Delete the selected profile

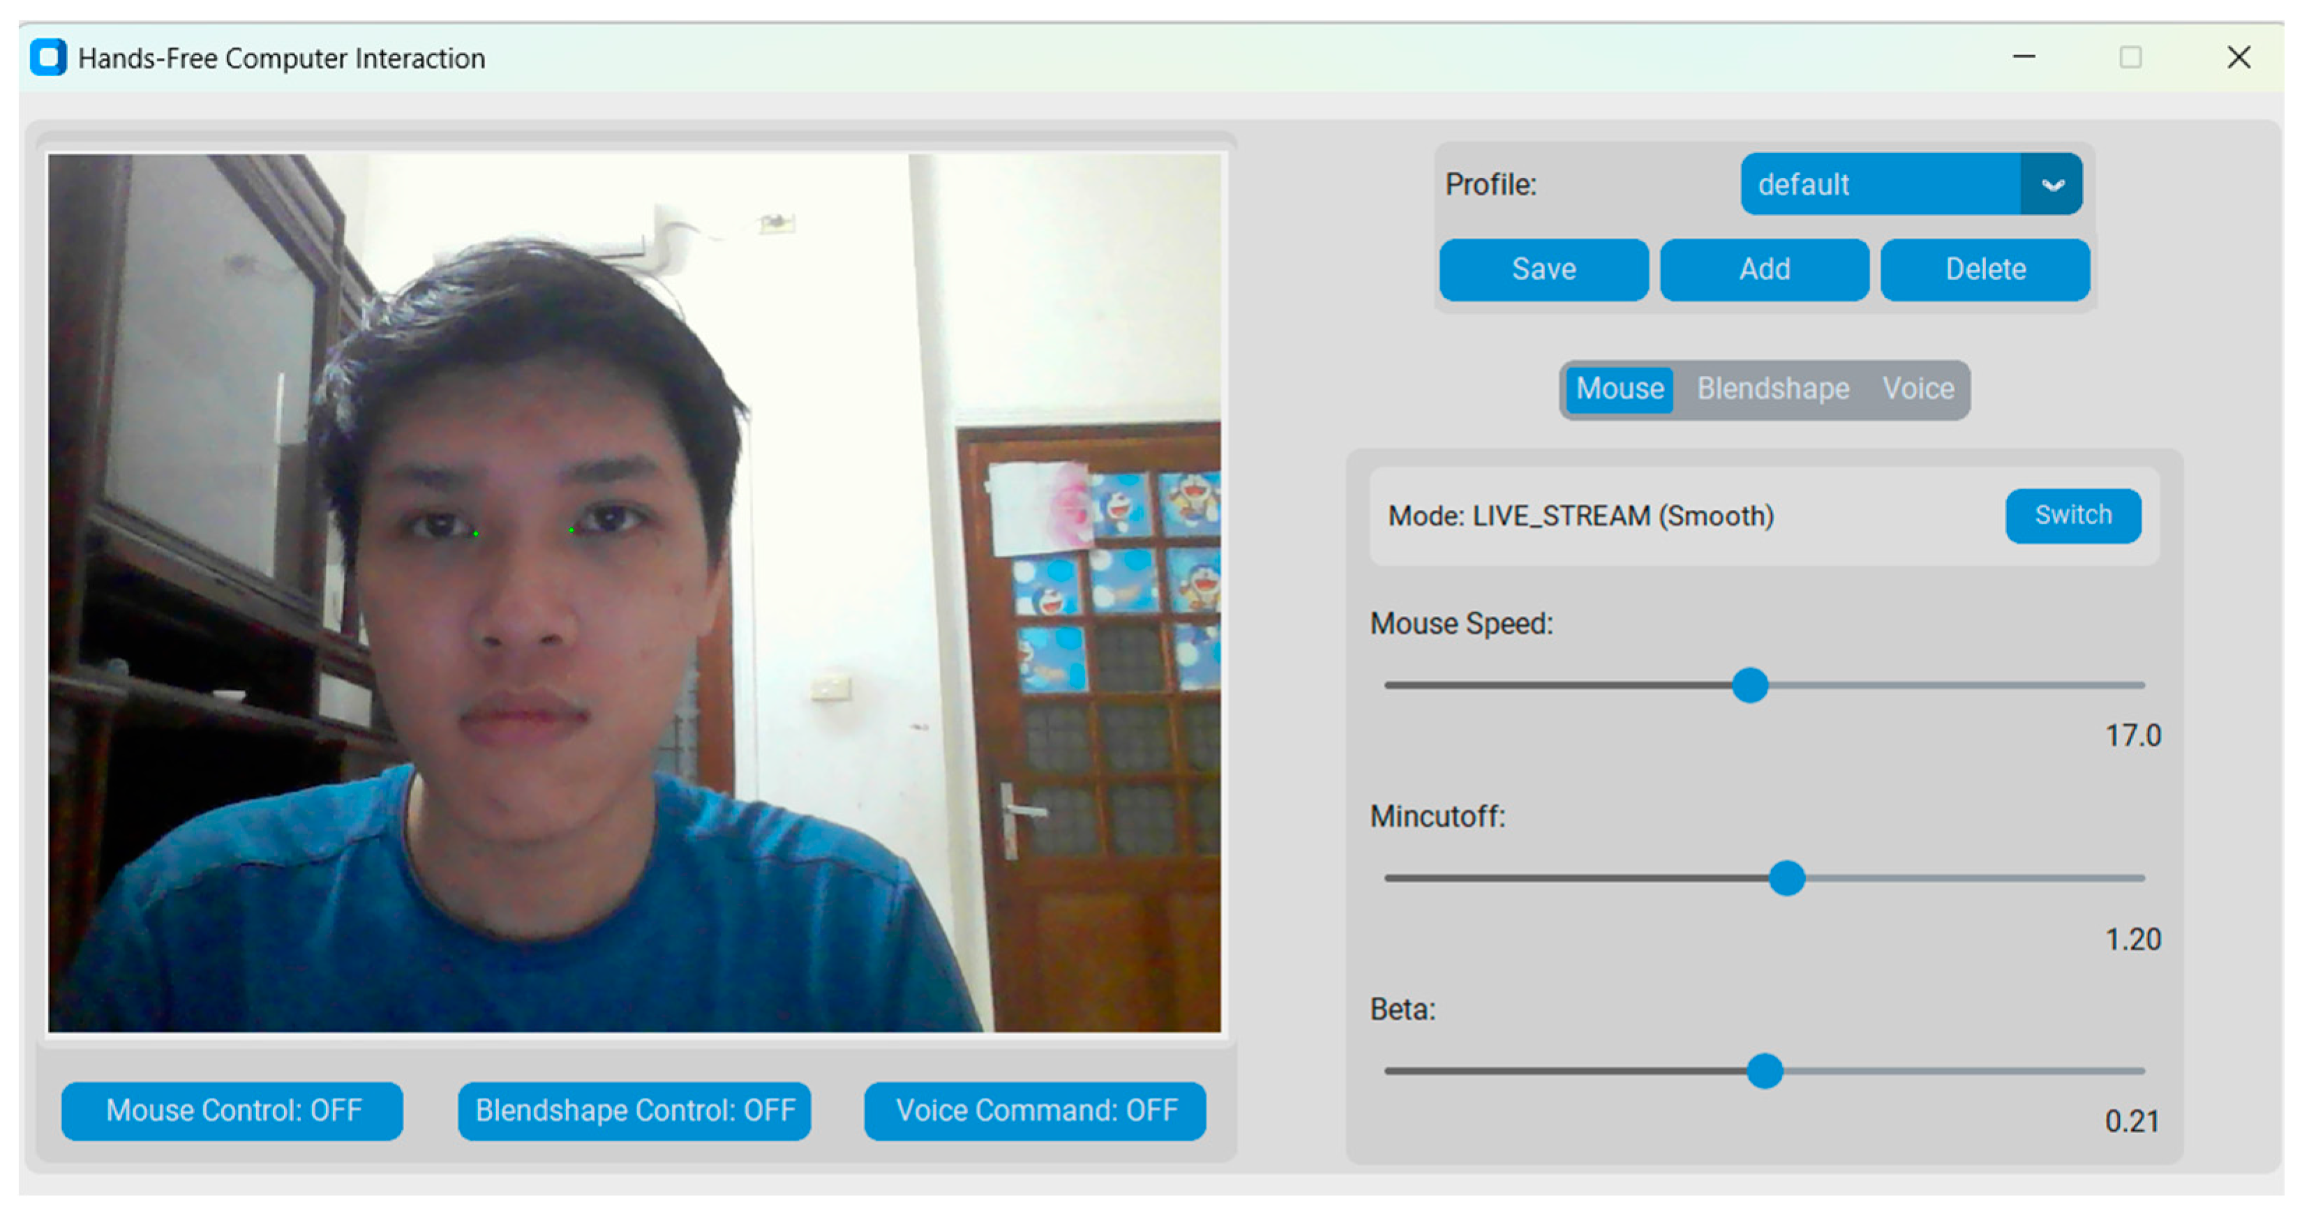point(1985,269)
